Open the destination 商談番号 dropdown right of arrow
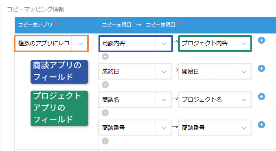 click(x=215, y=128)
